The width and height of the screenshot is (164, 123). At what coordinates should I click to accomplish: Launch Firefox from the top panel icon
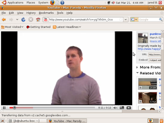click(52, 3)
